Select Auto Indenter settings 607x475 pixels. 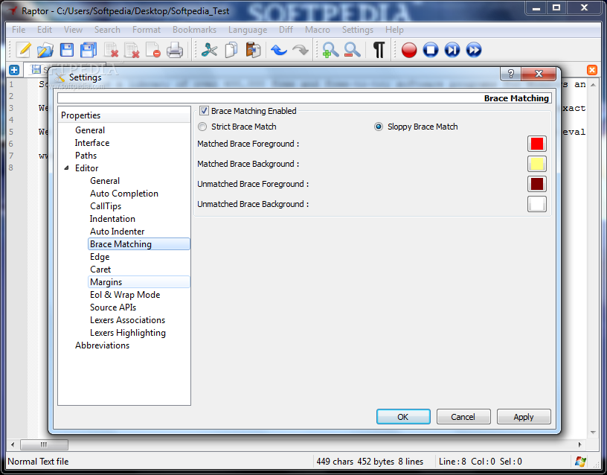(x=117, y=232)
